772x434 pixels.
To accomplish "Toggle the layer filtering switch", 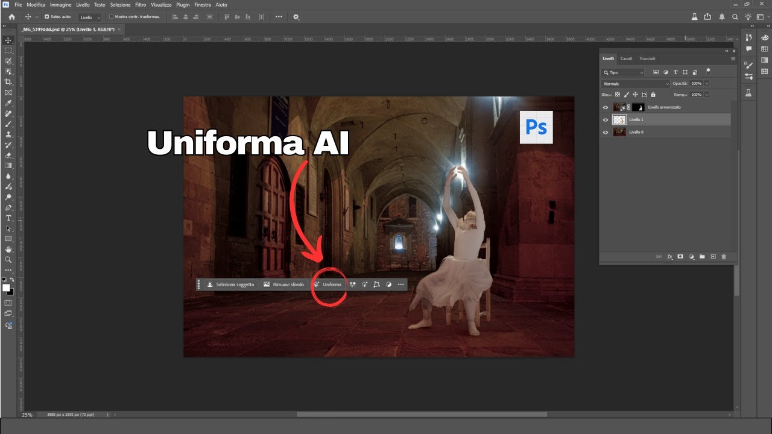I will (x=708, y=71).
